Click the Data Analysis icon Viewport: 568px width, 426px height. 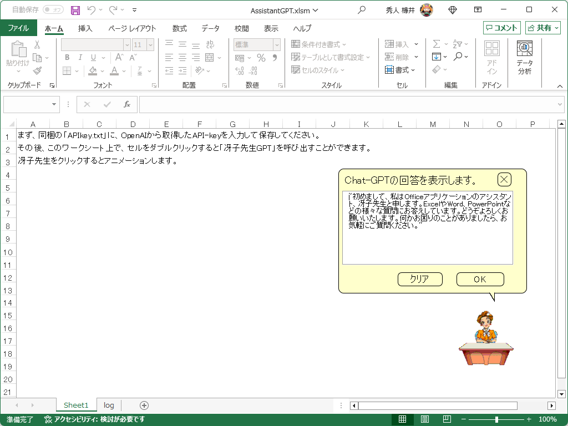tap(525, 58)
